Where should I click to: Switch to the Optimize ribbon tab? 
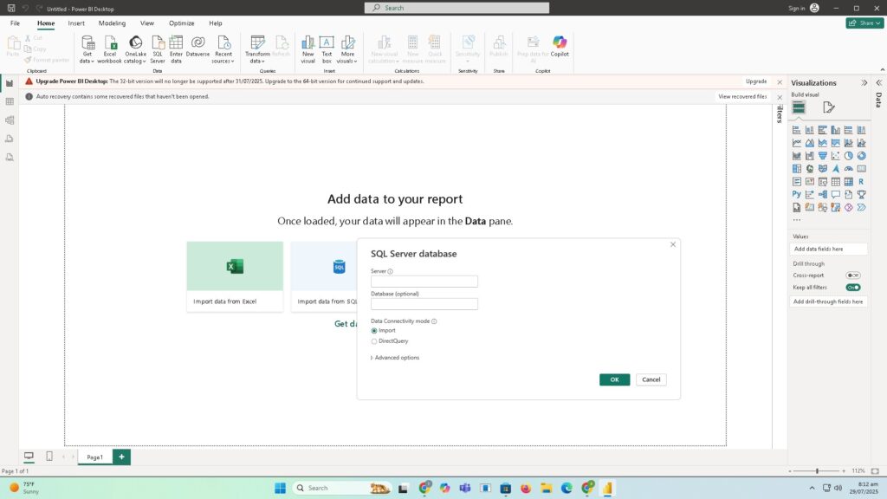pyautogui.click(x=182, y=23)
